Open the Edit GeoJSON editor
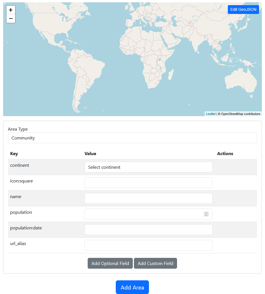The image size is (265, 294). click(x=243, y=9)
